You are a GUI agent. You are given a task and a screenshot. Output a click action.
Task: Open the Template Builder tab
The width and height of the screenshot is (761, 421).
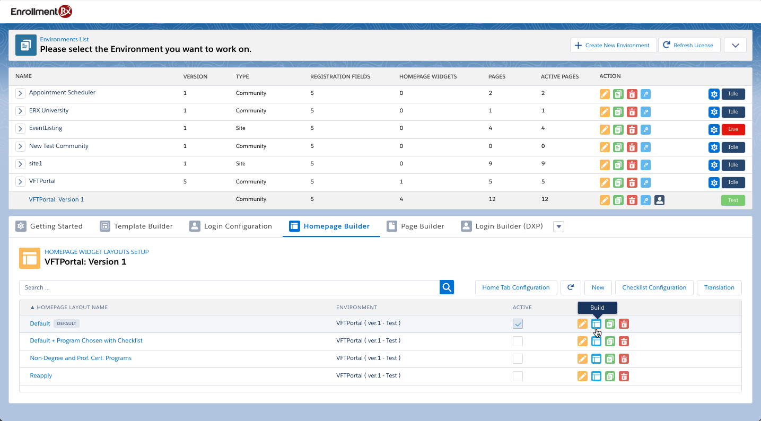point(136,226)
